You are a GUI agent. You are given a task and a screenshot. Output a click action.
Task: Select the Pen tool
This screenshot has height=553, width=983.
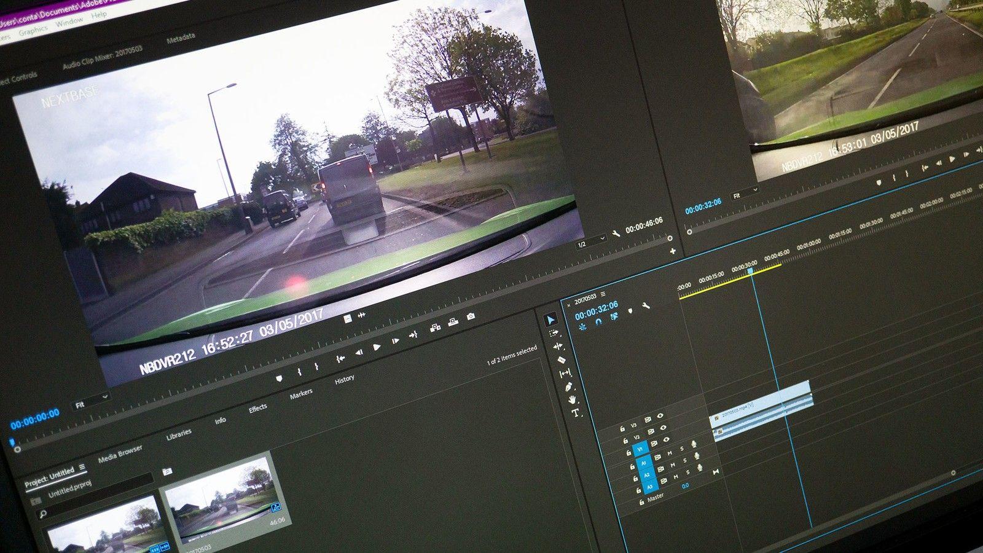tap(569, 386)
